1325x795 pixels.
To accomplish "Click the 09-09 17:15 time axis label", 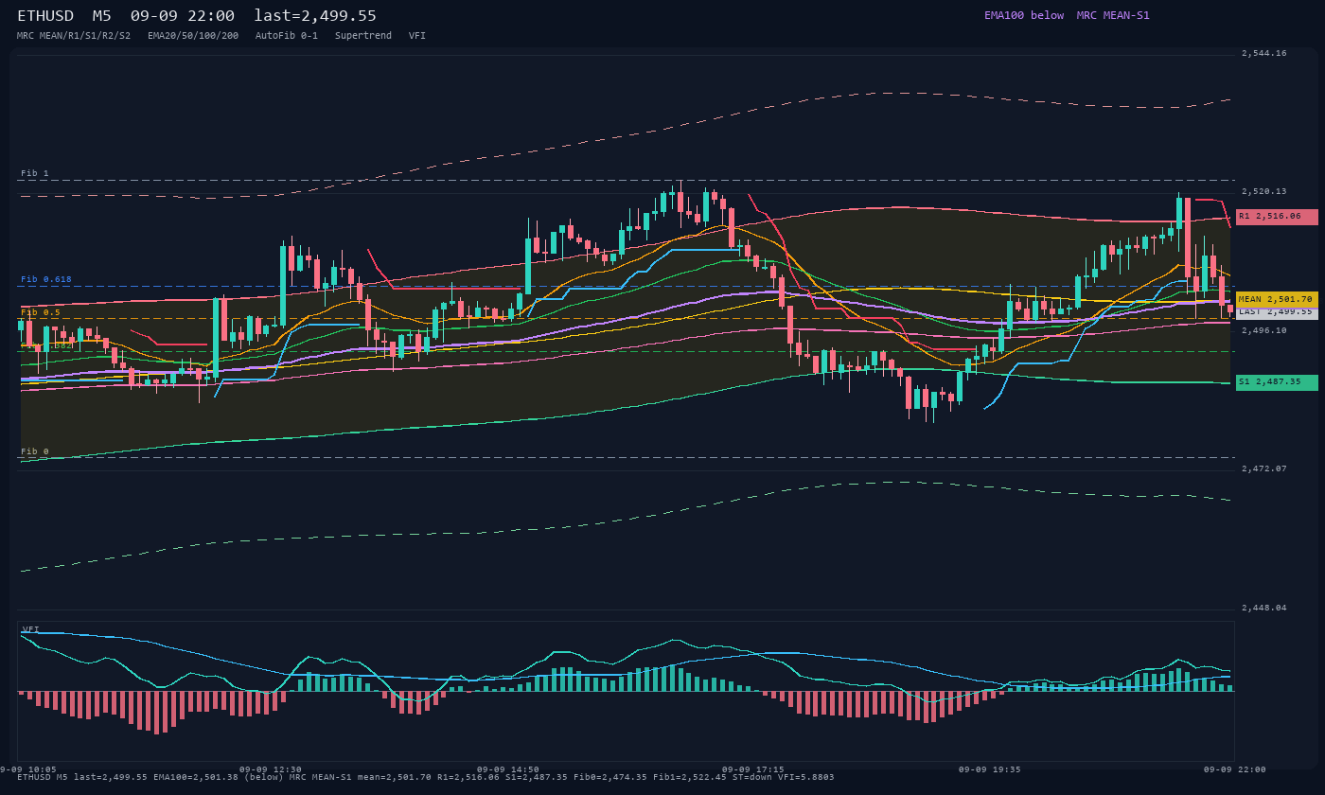I will (752, 770).
